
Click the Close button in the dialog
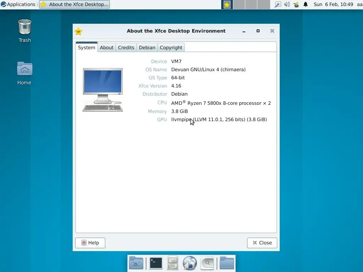pos(262,243)
